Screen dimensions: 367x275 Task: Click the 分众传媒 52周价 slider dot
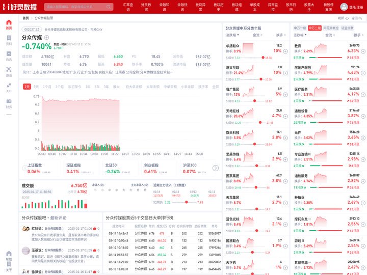(187, 202)
